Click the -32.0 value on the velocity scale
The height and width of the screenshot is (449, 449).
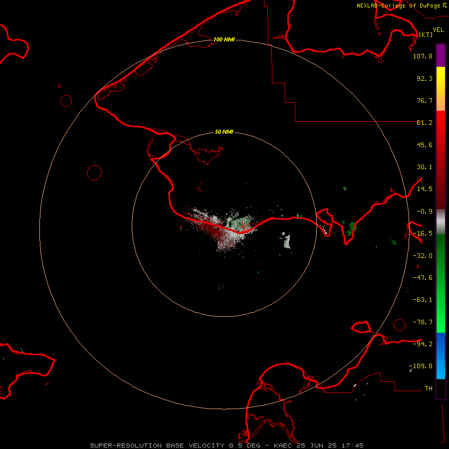click(423, 256)
